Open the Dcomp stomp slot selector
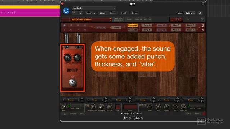230x129 pixels. pyautogui.click(x=71, y=100)
